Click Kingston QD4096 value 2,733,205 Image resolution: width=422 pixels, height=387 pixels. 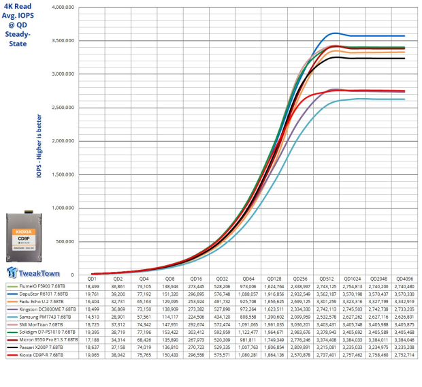(x=404, y=309)
